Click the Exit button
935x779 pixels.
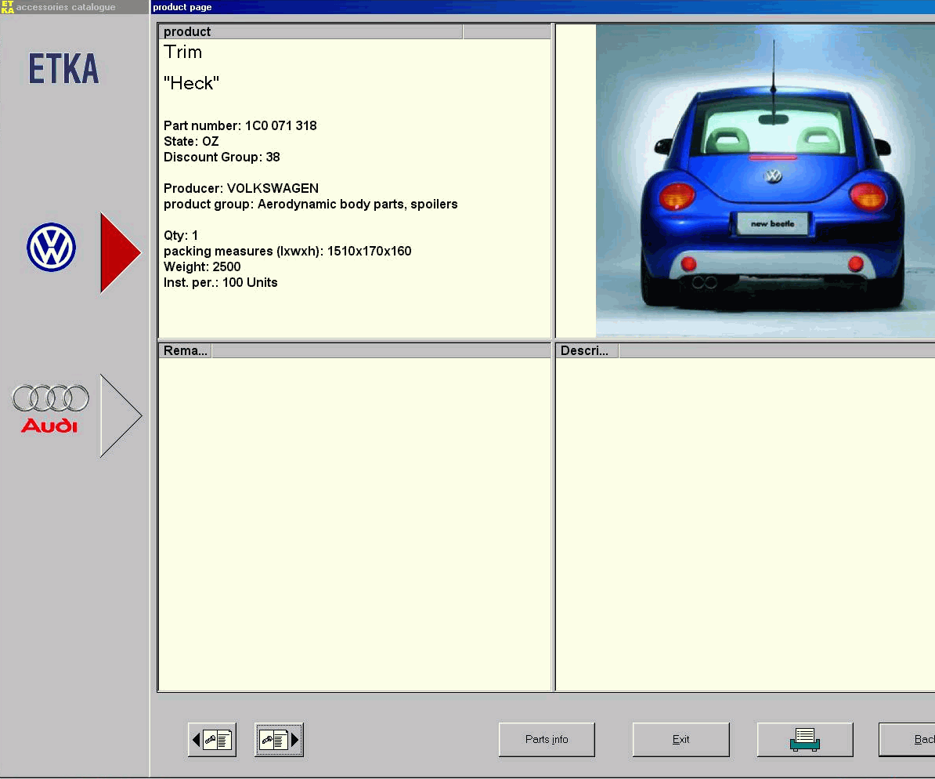pos(681,740)
